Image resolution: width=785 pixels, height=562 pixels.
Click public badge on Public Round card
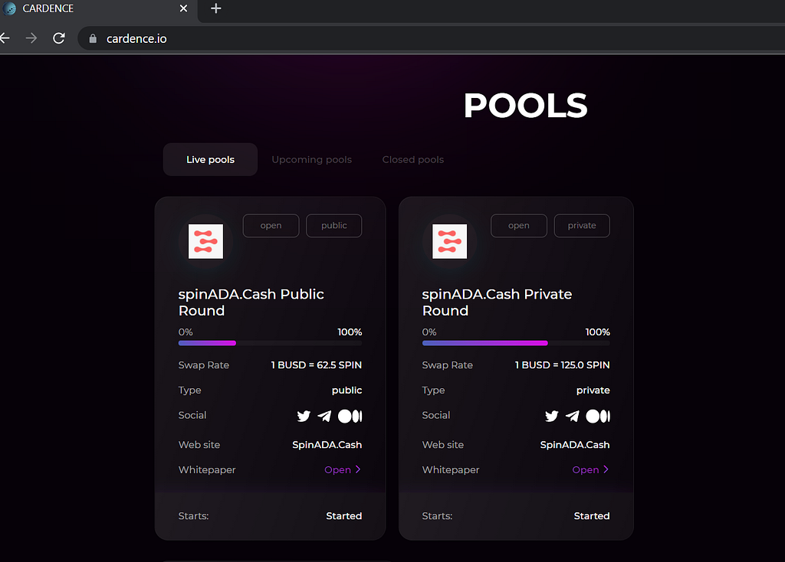pos(334,226)
